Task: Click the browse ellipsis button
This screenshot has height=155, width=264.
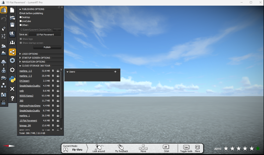Action: pos(57,29)
